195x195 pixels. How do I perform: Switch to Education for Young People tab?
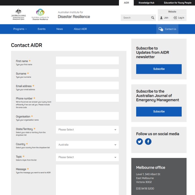click(177, 3)
